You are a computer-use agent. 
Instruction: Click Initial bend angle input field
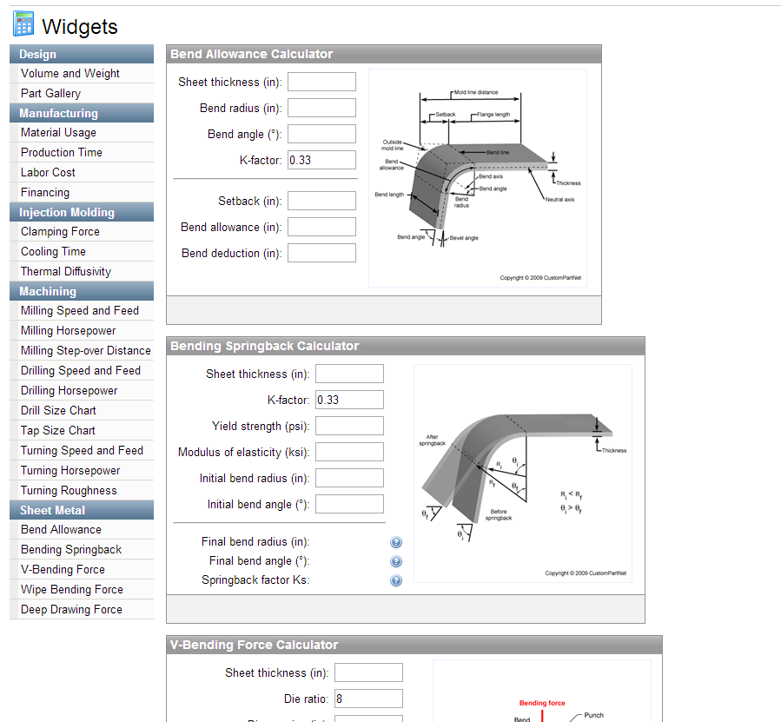tap(349, 504)
